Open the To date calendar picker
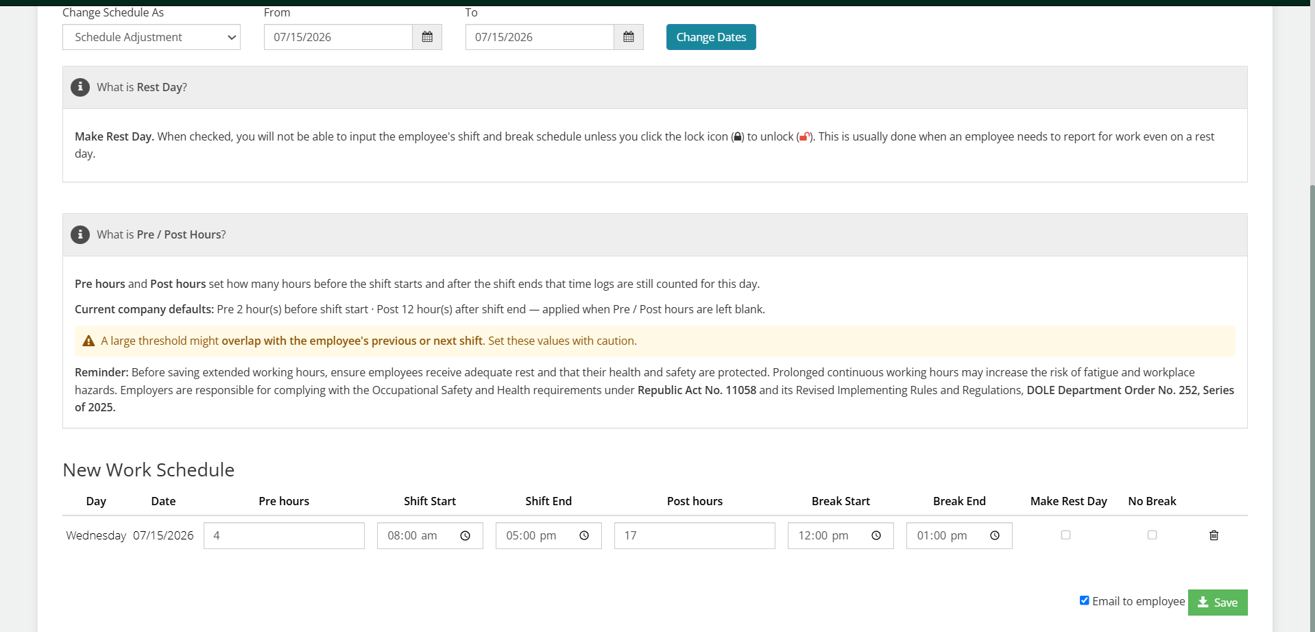Image resolution: width=1315 pixels, height=632 pixels. coord(629,37)
